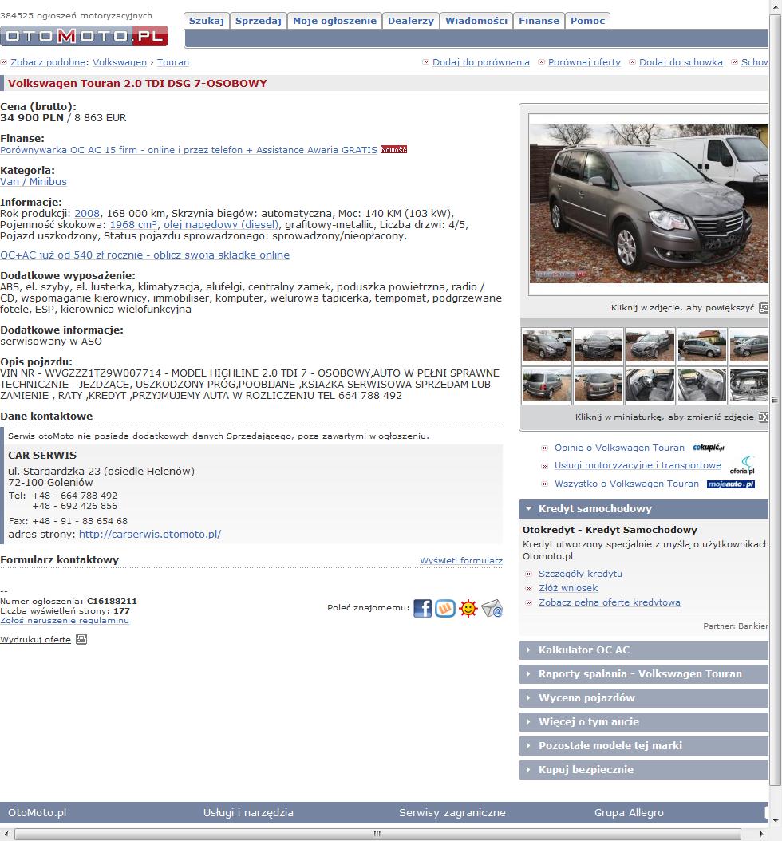This screenshot has width=782, height=841.
Task: Open the Finanse tab
Action: pos(539,21)
